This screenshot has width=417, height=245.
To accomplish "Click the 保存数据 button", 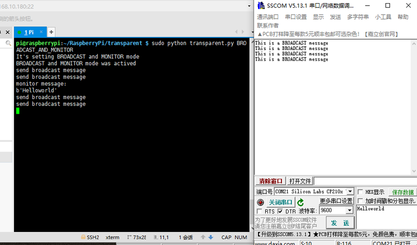I will 402,192.
